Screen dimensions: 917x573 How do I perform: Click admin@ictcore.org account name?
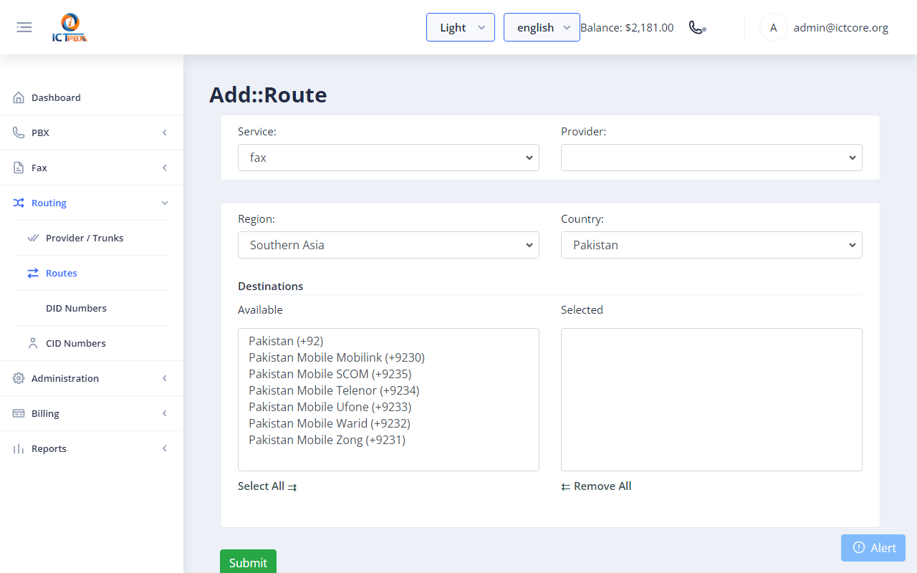(841, 27)
